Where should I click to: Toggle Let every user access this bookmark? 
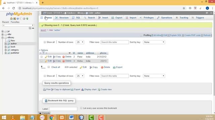(81, 108)
